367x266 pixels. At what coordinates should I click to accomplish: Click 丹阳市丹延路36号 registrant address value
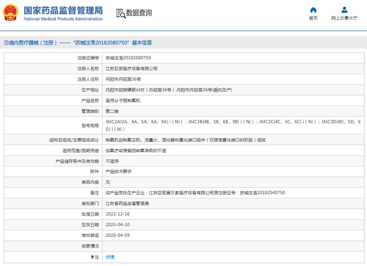123,79
